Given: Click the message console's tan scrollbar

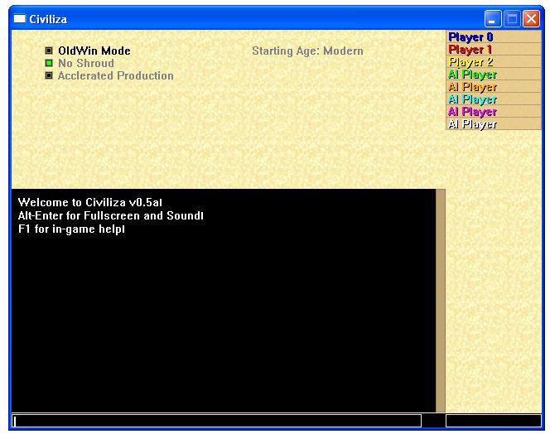Looking at the screenshot, I should [x=441, y=300].
